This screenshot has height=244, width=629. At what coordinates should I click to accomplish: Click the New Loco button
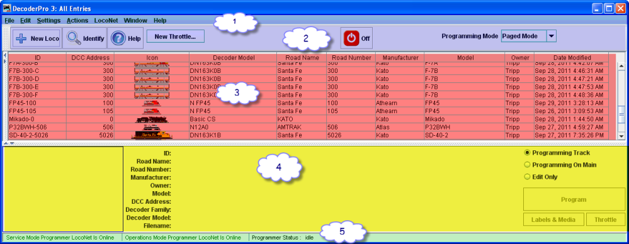pos(37,38)
